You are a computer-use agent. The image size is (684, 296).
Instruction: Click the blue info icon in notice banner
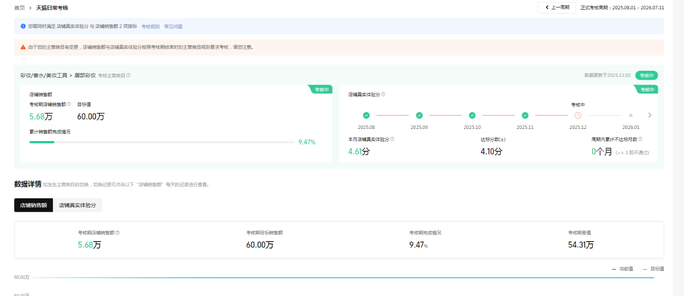tap(23, 27)
